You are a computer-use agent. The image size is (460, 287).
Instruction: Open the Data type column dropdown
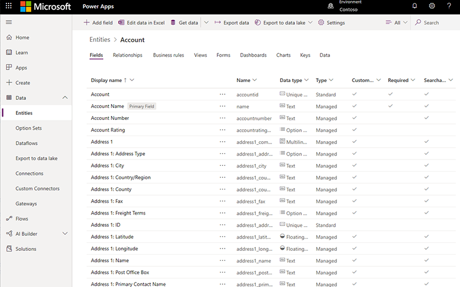click(x=306, y=80)
